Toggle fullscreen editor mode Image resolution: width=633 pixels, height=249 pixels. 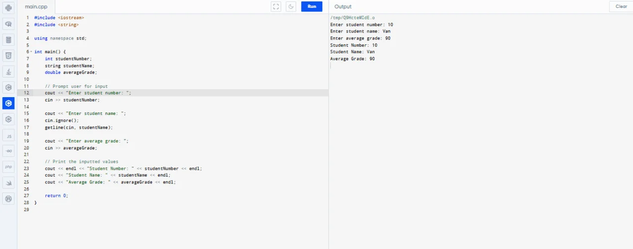click(x=276, y=6)
